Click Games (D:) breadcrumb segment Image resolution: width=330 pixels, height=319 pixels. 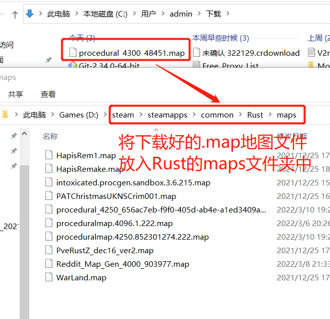[79, 115]
